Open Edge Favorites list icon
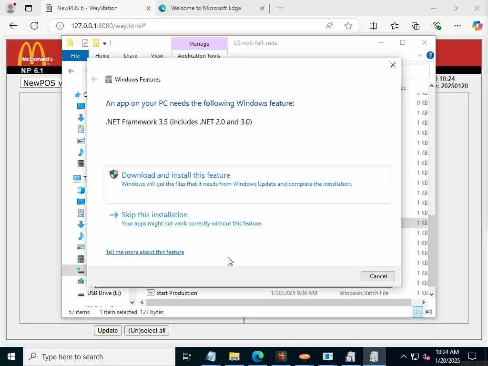488x366 pixels. 395,26
